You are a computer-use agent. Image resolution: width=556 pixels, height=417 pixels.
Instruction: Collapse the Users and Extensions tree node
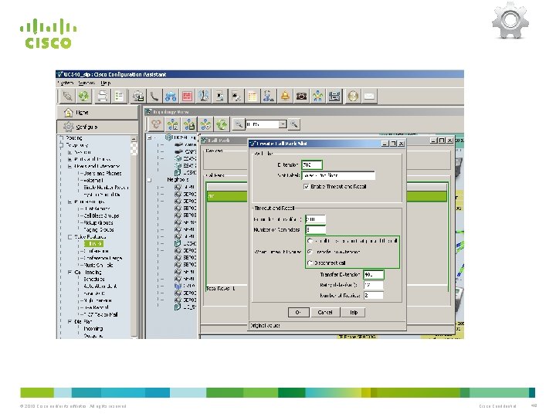(69, 166)
